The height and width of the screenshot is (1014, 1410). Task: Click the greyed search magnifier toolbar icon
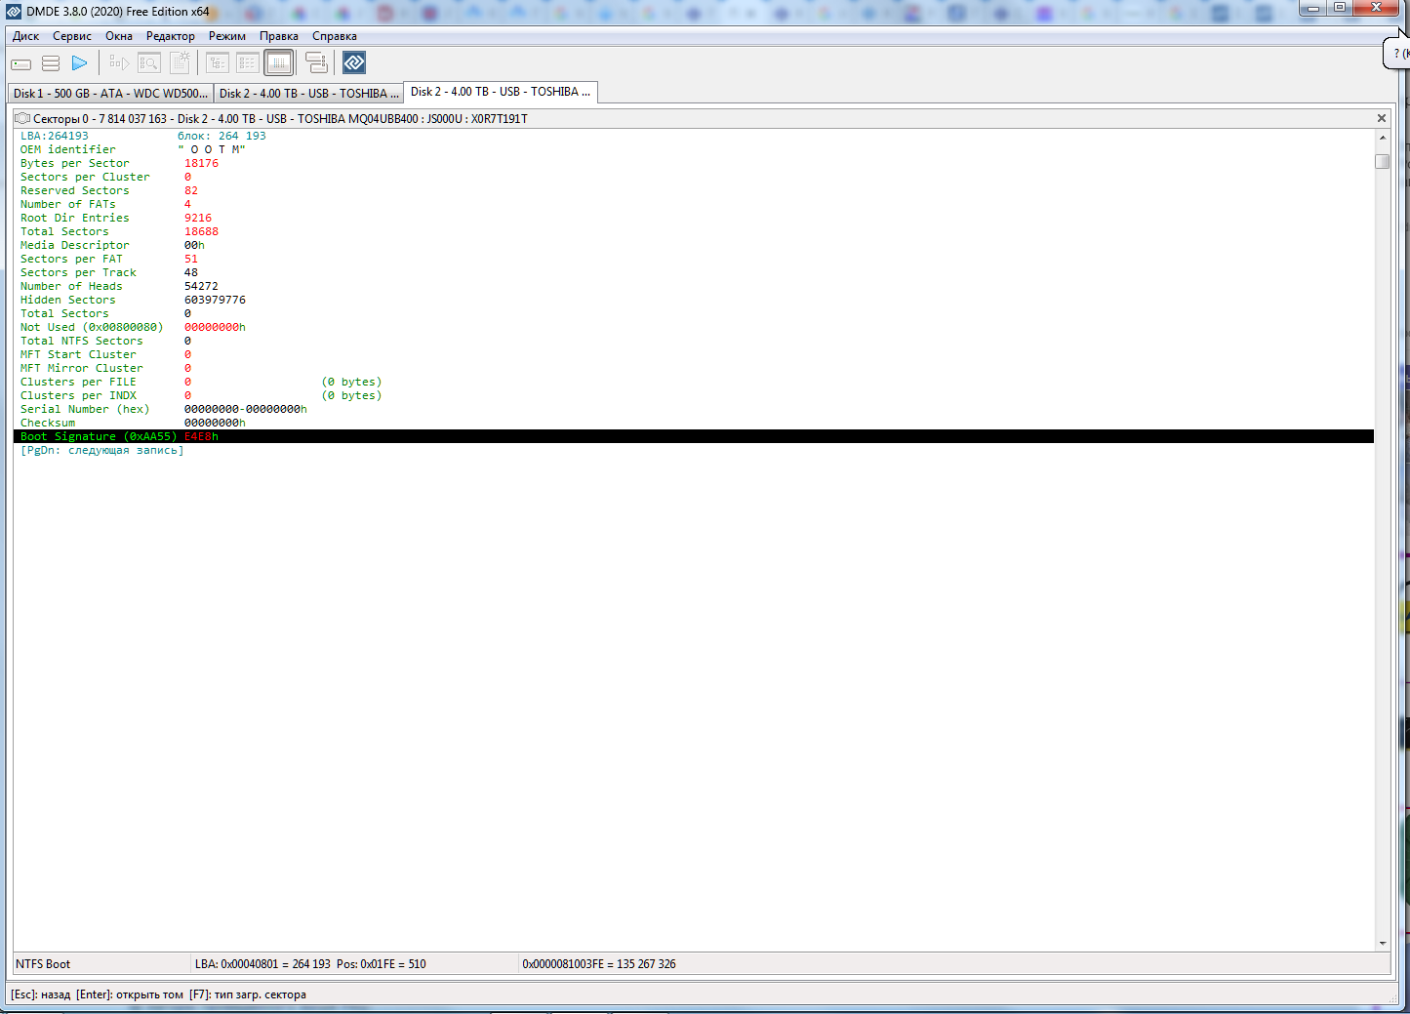[149, 63]
